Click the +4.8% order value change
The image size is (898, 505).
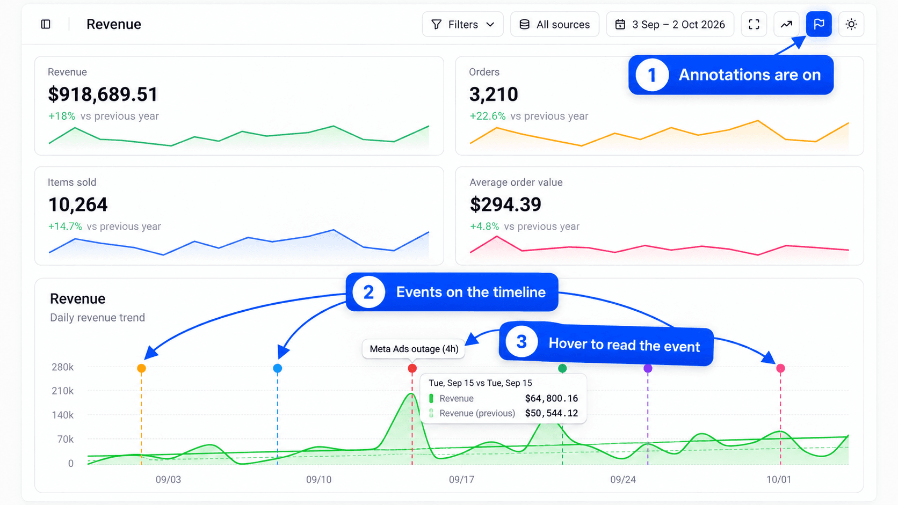484,226
